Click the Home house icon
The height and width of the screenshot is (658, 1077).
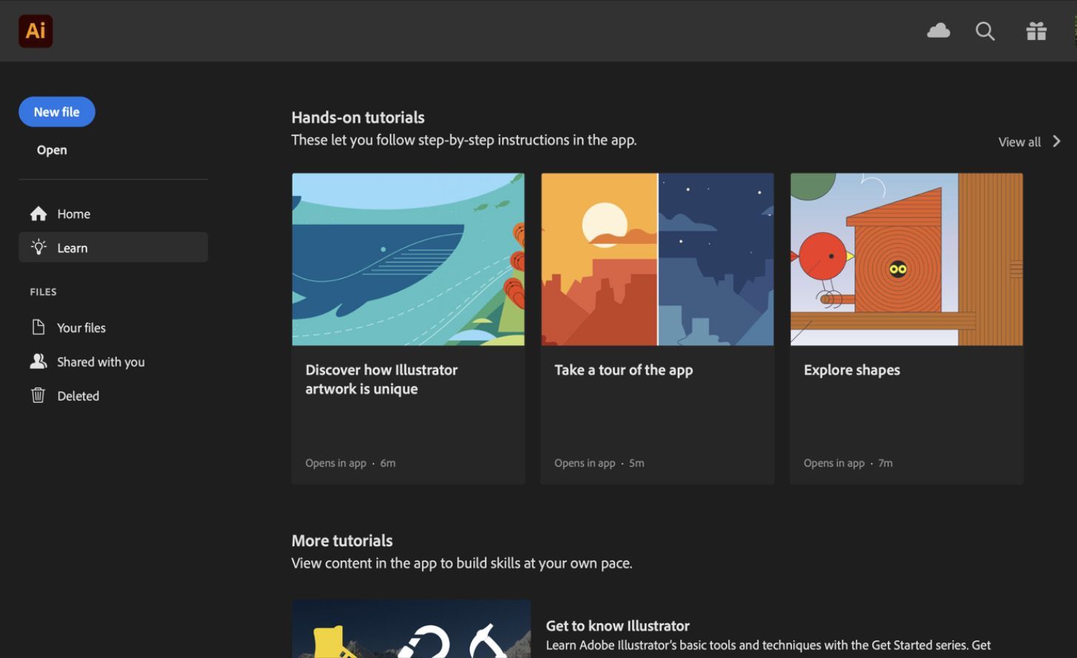click(38, 214)
